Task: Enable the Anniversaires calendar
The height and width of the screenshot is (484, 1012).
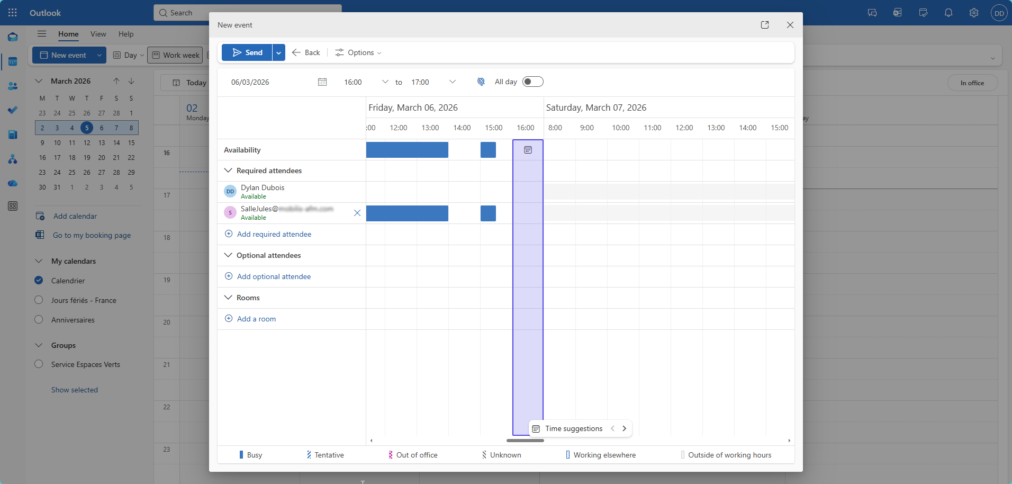Action: 39,320
